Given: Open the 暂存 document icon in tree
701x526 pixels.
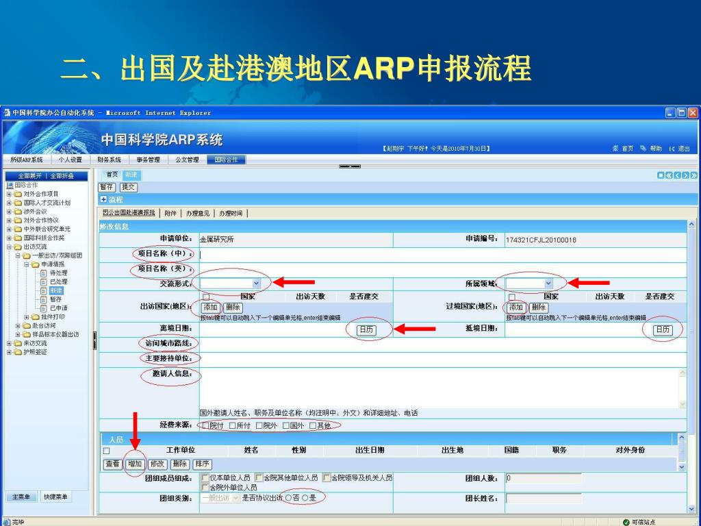Looking at the screenshot, I should click(44, 299).
